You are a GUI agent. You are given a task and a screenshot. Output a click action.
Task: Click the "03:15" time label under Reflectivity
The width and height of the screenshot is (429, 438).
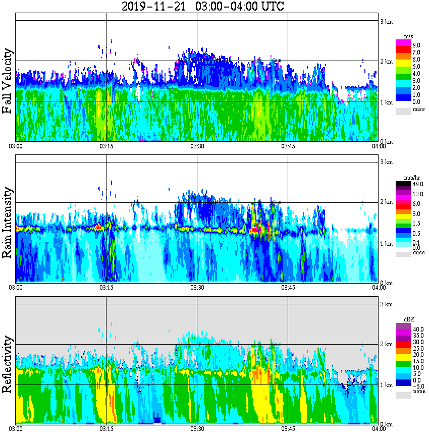(x=106, y=429)
